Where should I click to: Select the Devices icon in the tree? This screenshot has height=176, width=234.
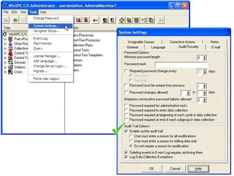pos(11,63)
